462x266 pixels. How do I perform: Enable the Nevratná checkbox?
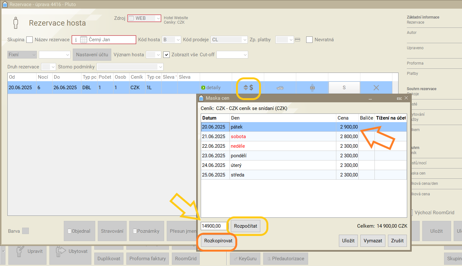pyautogui.click(x=309, y=40)
